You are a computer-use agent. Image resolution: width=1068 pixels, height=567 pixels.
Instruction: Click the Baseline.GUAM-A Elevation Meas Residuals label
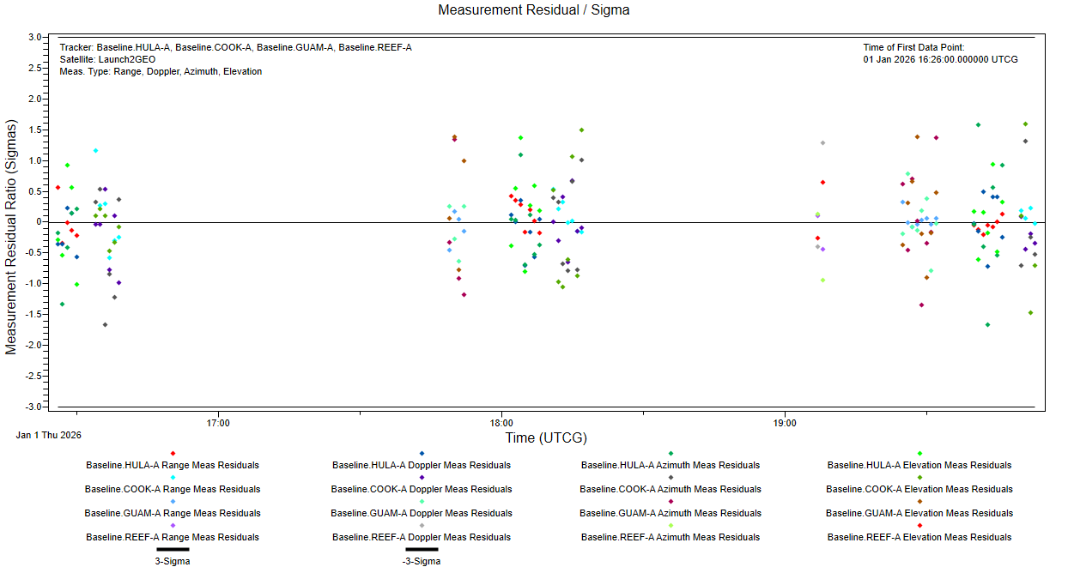919,513
